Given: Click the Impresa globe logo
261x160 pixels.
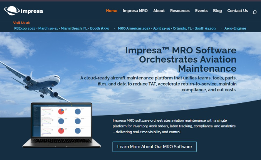Looking at the screenshot, I should (x=23, y=11).
